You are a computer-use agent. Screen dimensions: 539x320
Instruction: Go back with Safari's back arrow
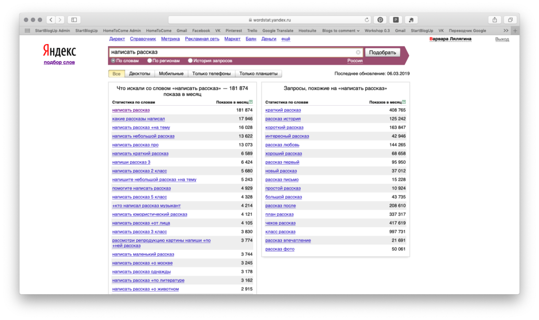pyautogui.click(x=51, y=20)
